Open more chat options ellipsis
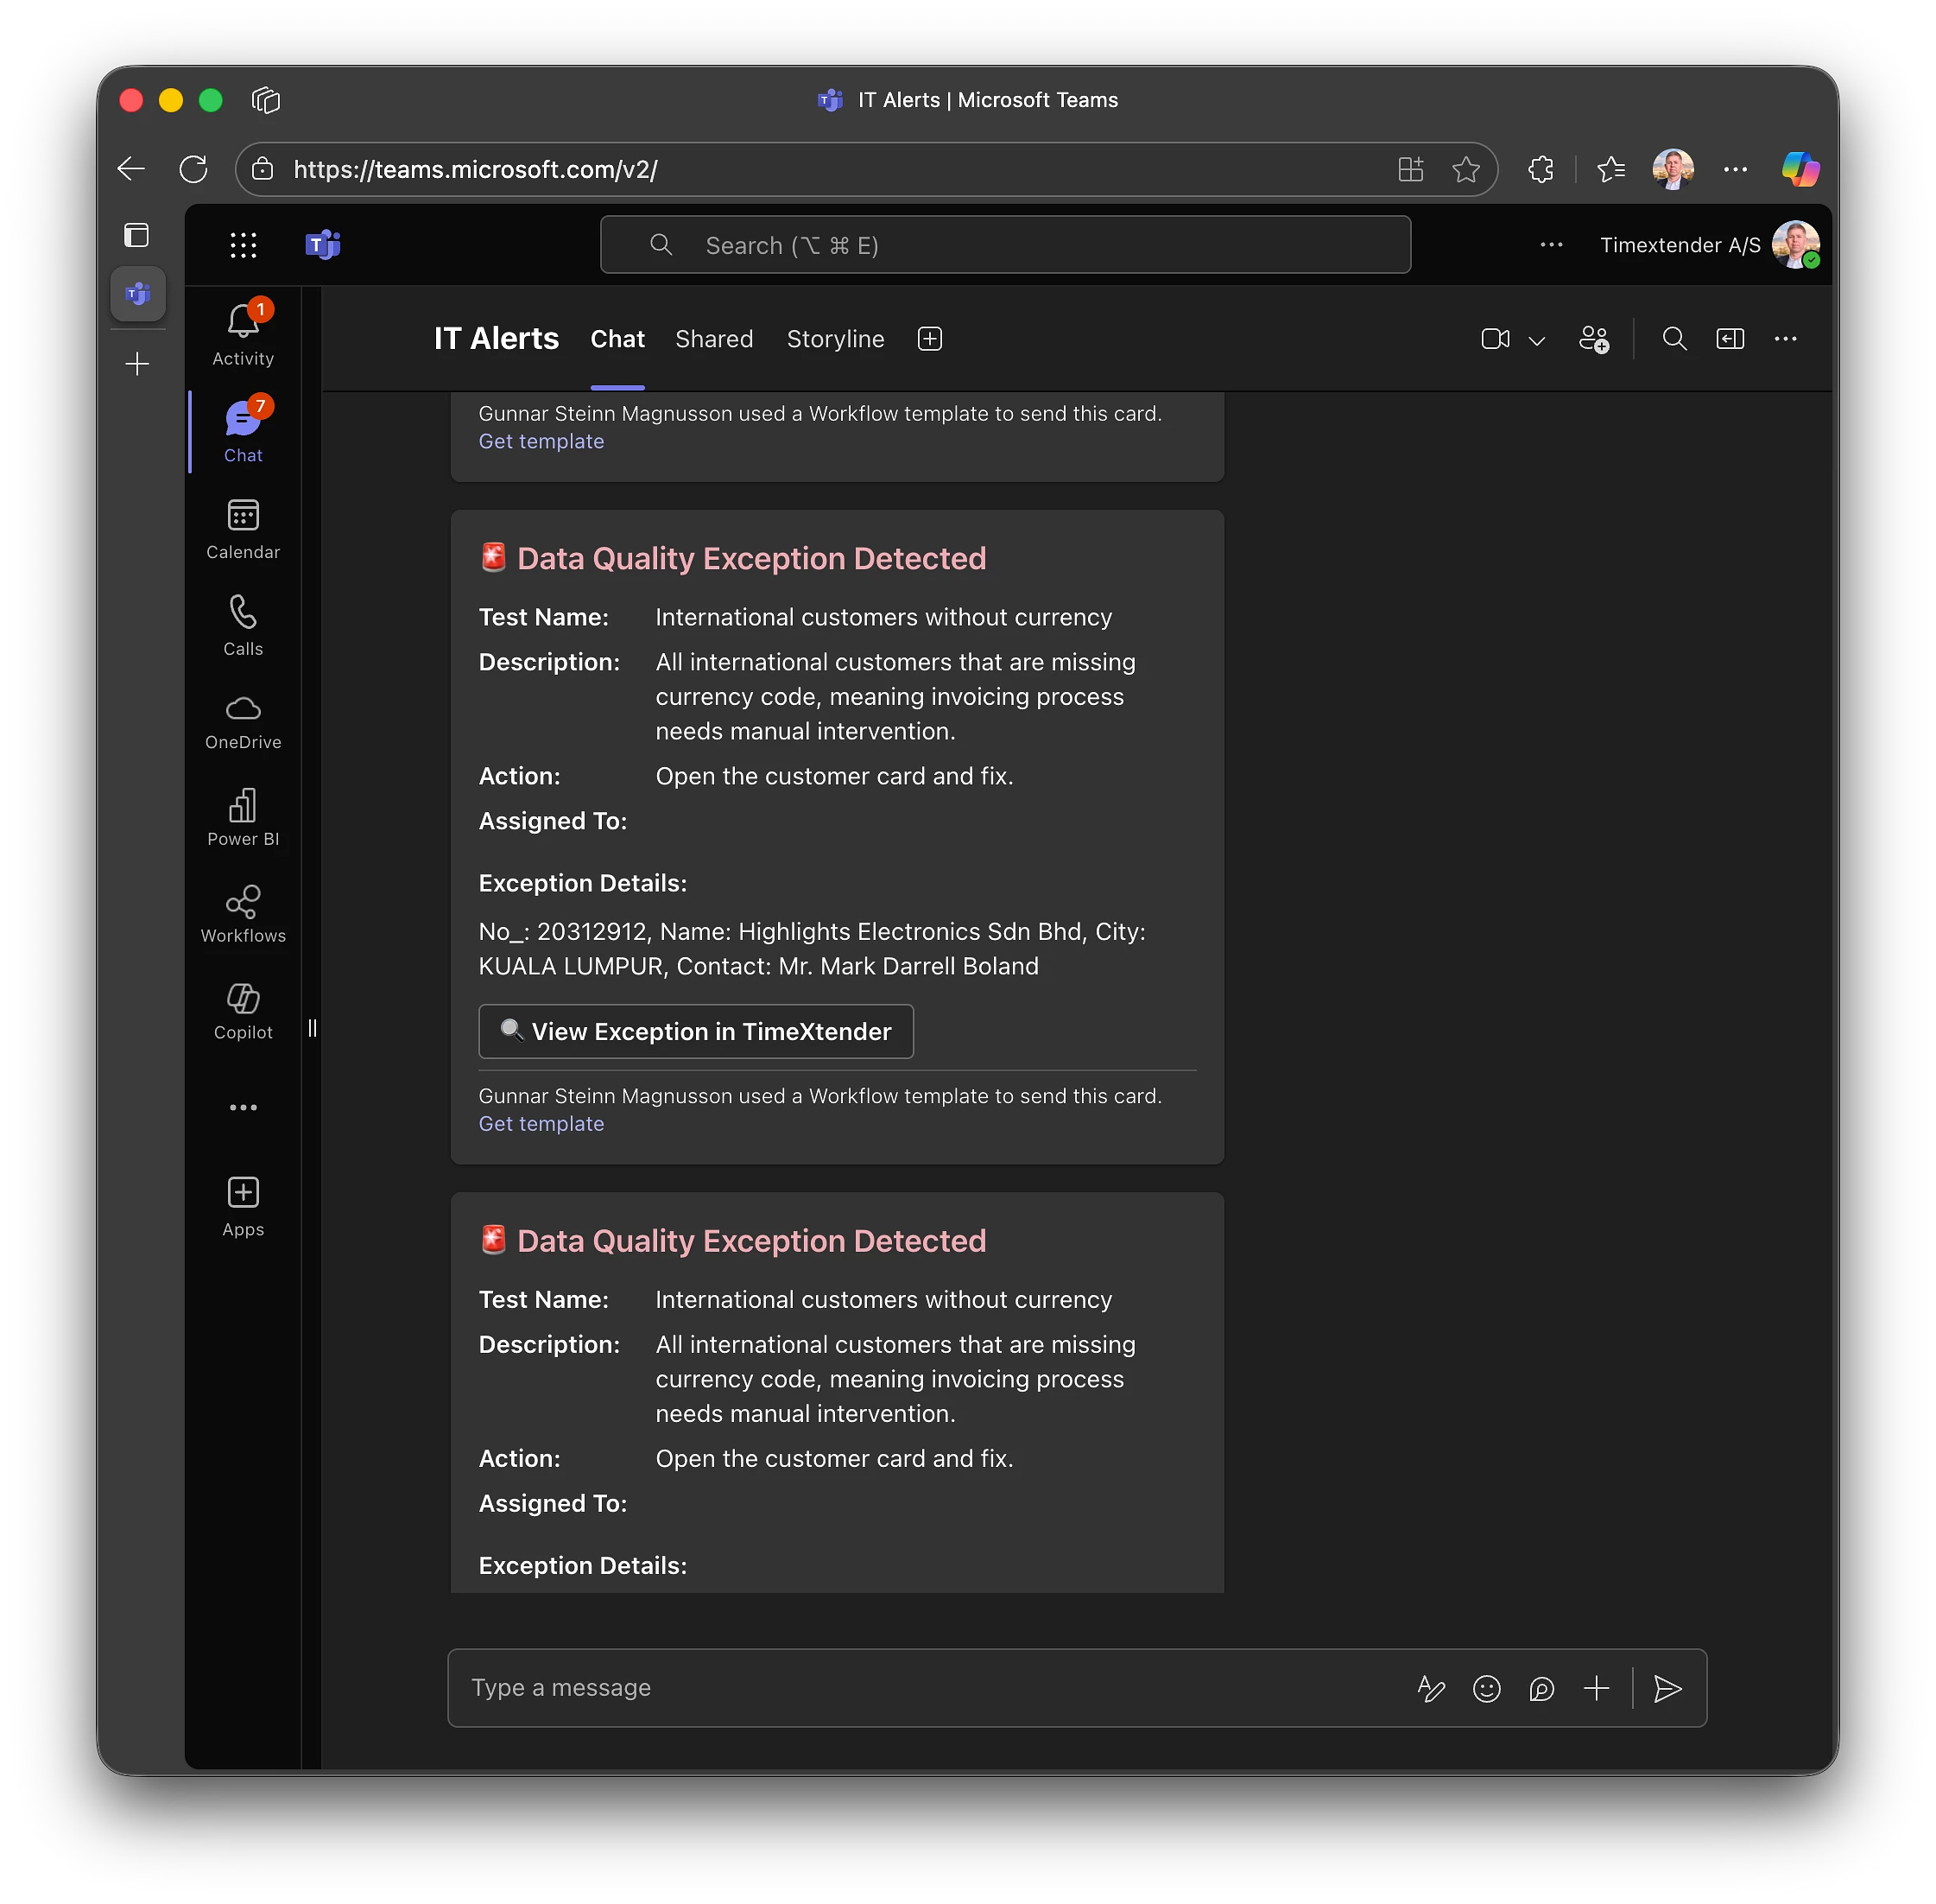 (1785, 339)
